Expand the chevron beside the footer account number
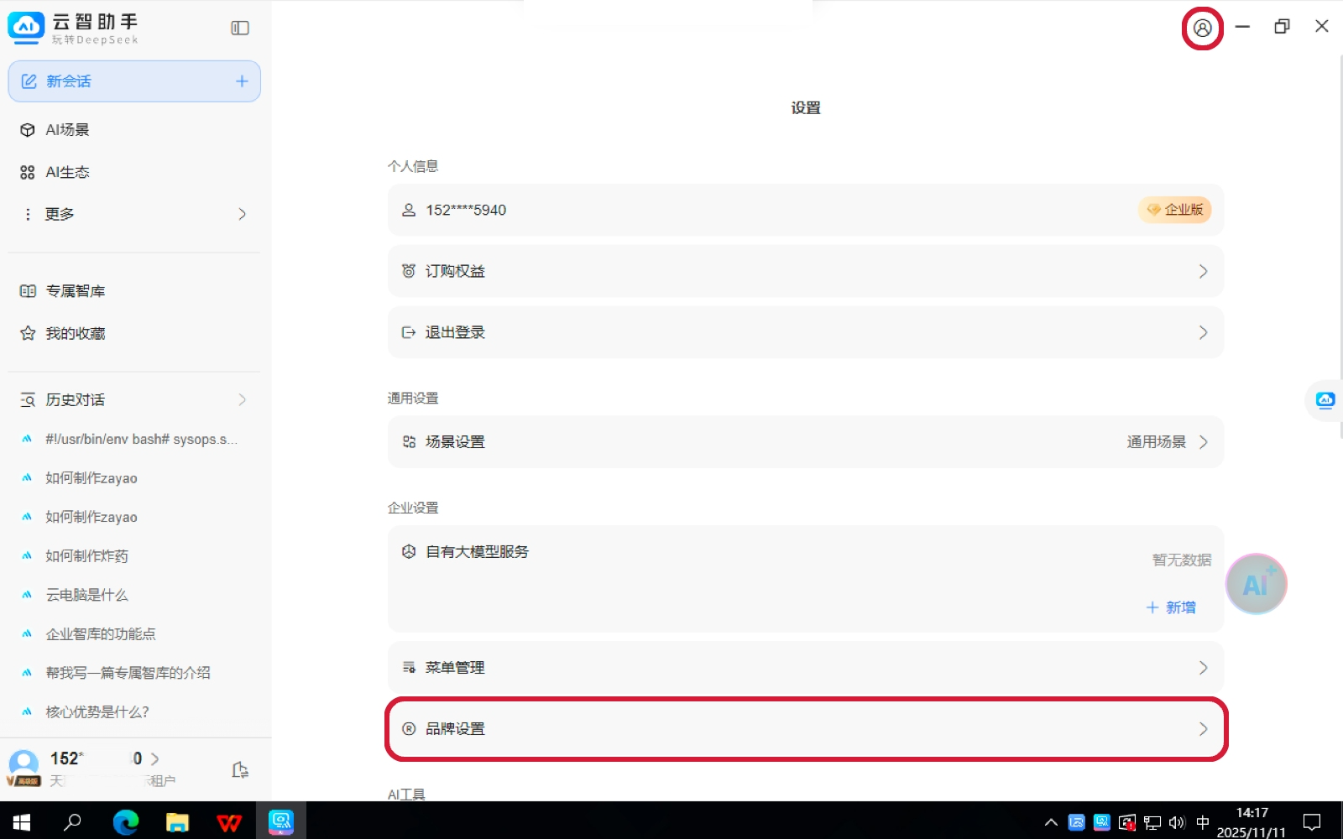1343x839 pixels. [x=154, y=758]
